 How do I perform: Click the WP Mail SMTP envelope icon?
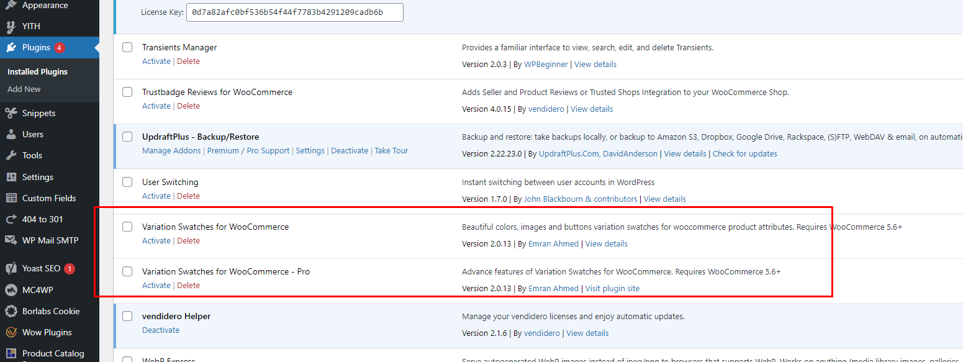[x=11, y=240]
